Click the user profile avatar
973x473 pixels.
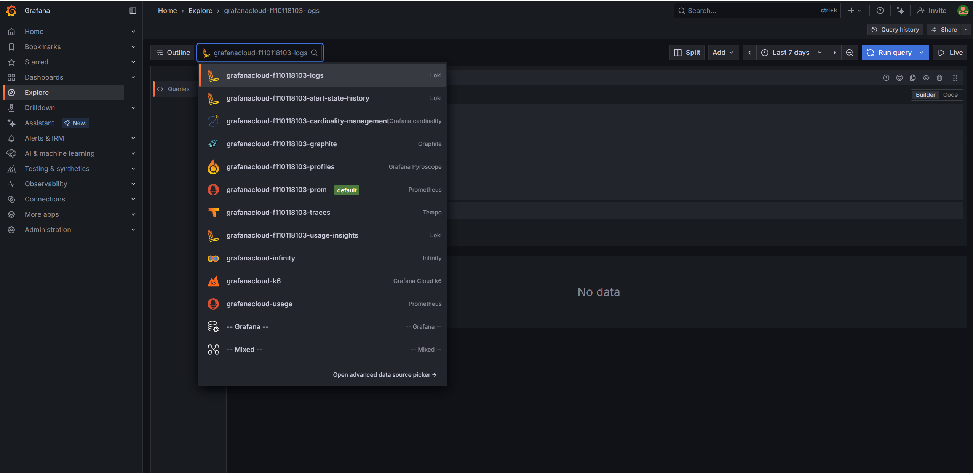click(x=963, y=11)
